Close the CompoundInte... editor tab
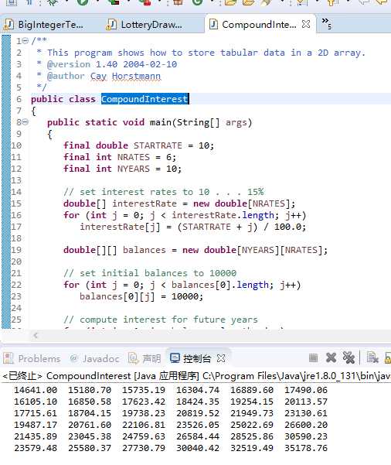Viewport: 391px width, 465px height. [x=306, y=24]
